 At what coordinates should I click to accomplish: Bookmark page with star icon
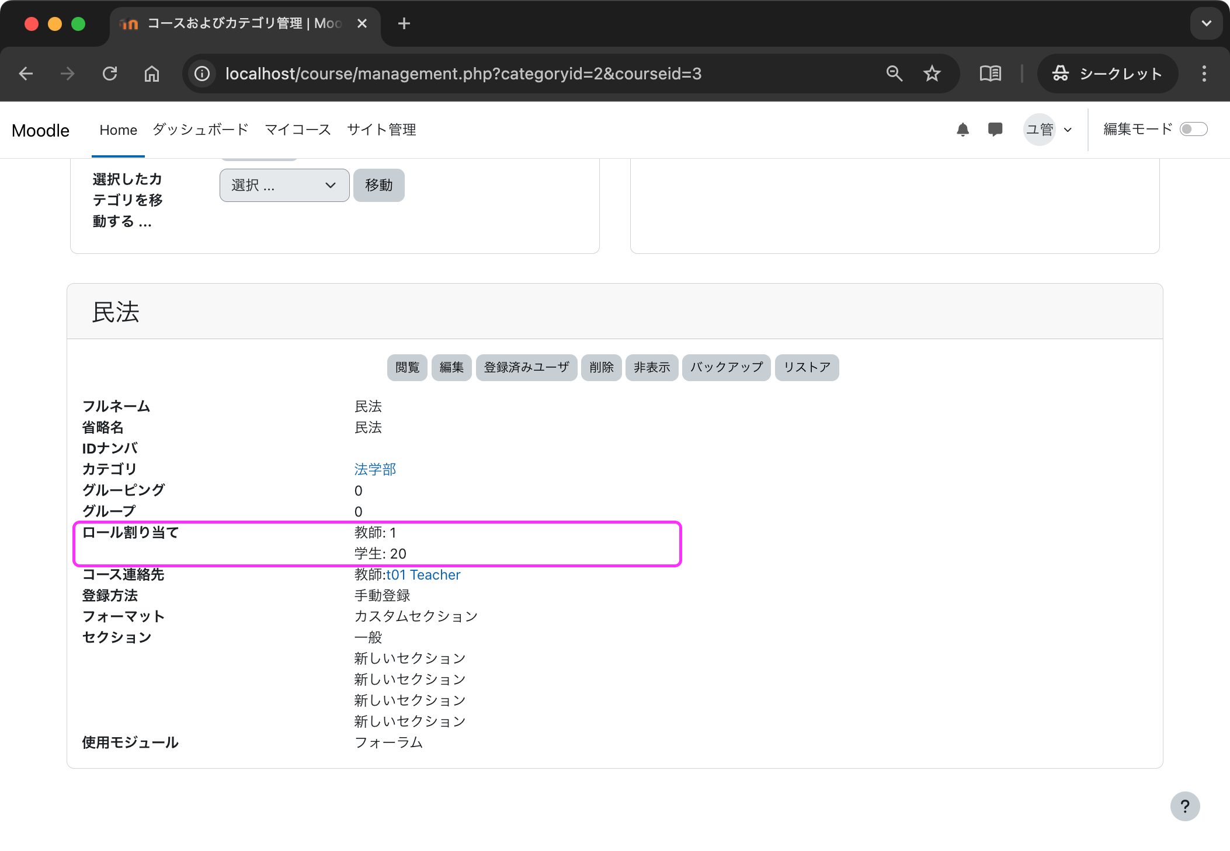(x=932, y=74)
